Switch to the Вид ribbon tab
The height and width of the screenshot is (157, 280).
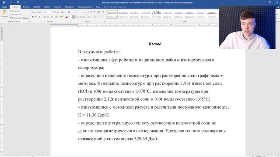point(98,7)
